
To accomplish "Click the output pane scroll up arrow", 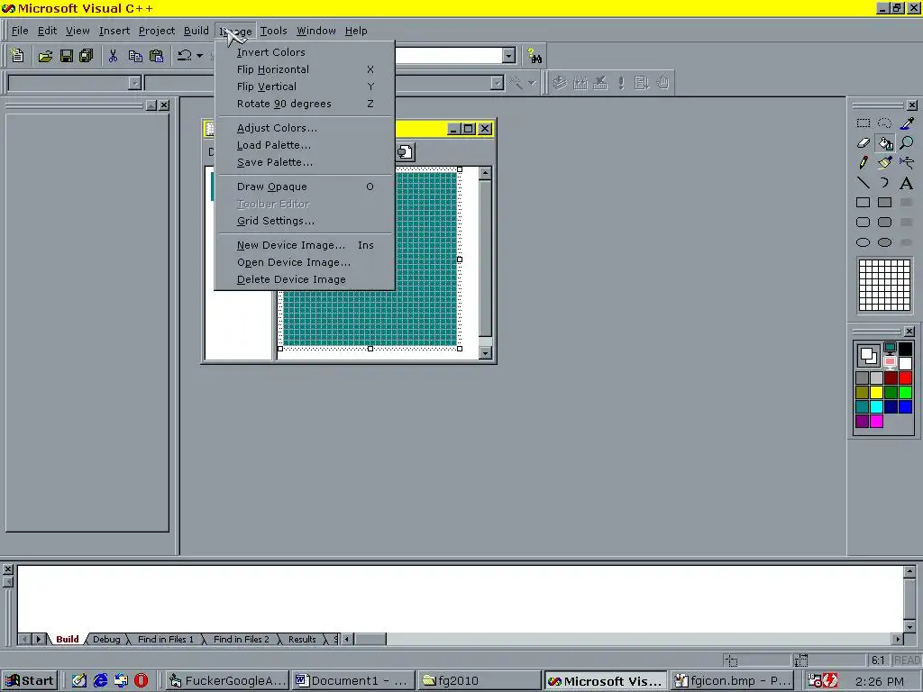I will pyautogui.click(x=909, y=571).
